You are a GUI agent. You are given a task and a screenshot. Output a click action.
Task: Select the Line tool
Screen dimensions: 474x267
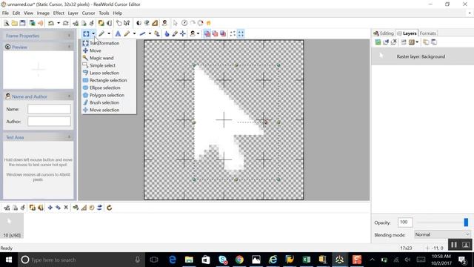(142, 33)
